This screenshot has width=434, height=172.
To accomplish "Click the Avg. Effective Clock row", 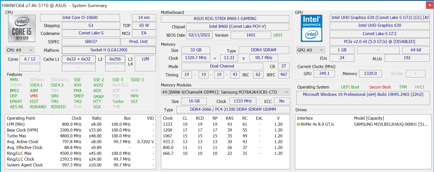I will (80, 147).
